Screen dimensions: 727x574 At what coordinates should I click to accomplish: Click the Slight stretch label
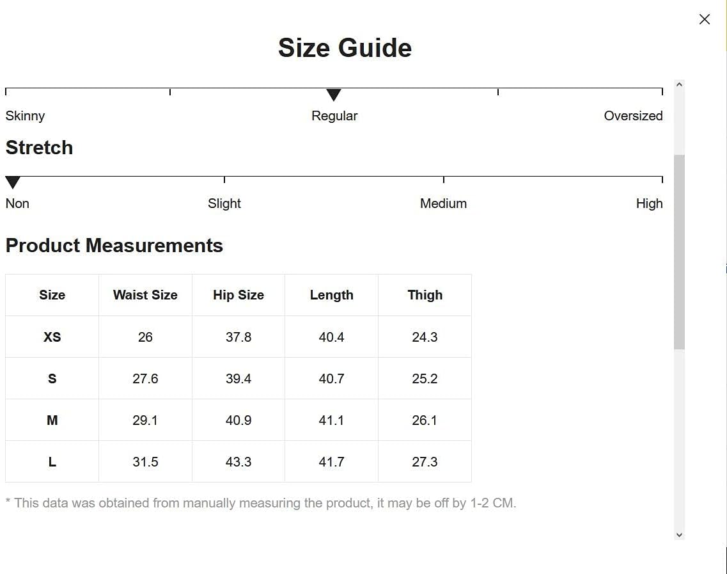[x=224, y=203]
